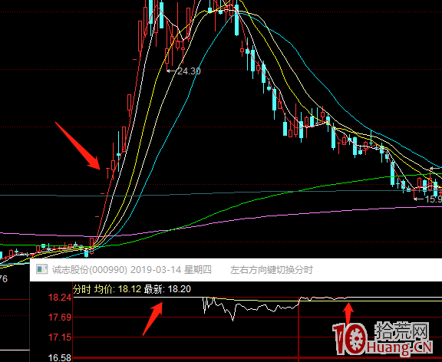
Task: Click the 17.69 price axis label
Action: [60, 318]
